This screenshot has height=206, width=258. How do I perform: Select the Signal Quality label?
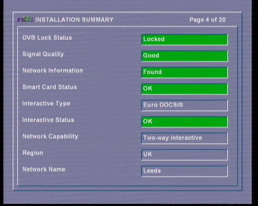[x=43, y=54]
